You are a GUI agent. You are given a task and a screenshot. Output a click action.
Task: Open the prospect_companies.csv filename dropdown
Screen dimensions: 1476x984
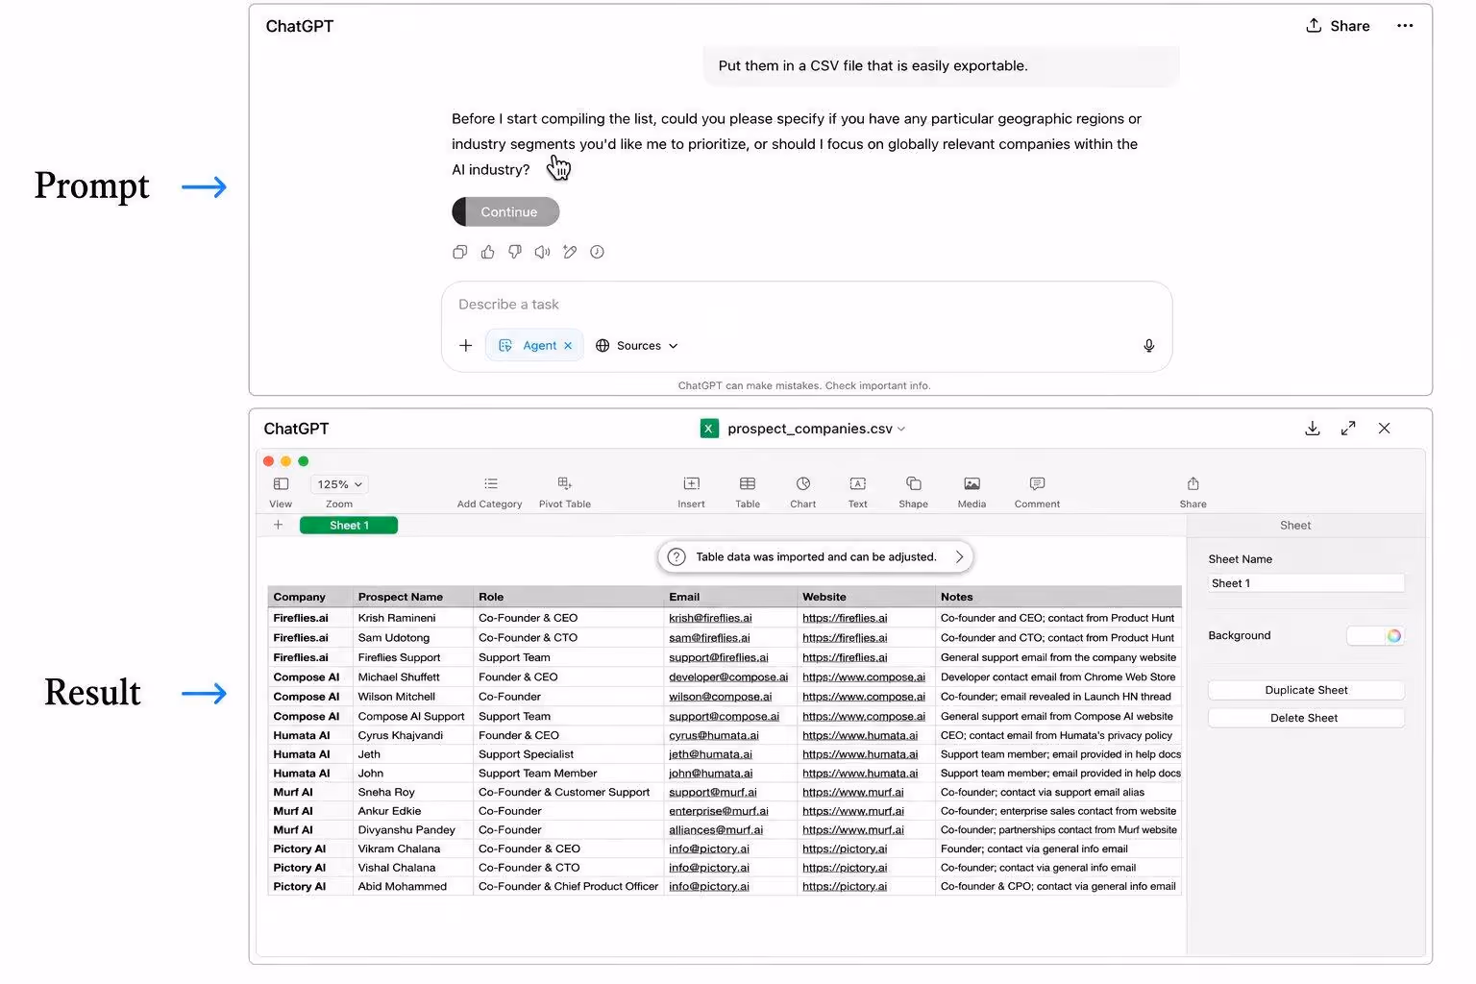tap(901, 430)
